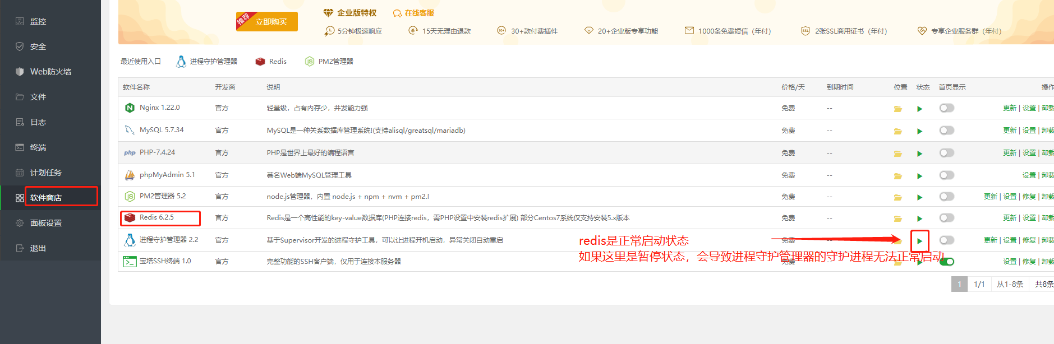
Task: Toggle homepage display for phpMyAdmin
Action: pos(947,175)
